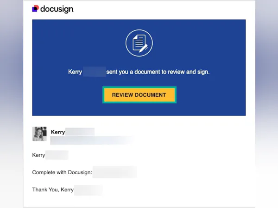The width and height of the screenshot is (278, 208).
Task: Select the bold Kerry sender name
Action: 58,132
